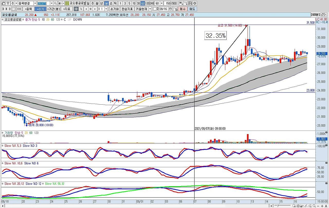Click the stock code input field
The width and height of the screenshot is (329, 208).
(44, 3)
